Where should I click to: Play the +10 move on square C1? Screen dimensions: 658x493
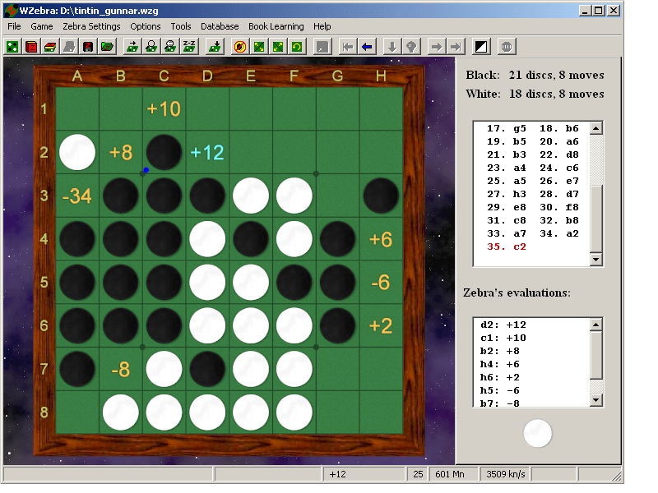[x=164, y=109]
